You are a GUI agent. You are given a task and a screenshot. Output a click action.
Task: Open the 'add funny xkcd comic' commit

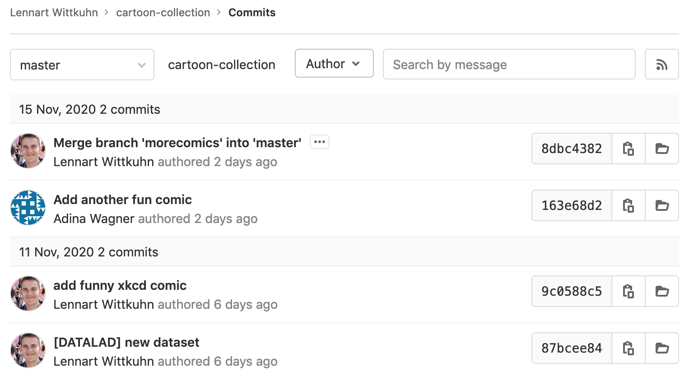120,285
